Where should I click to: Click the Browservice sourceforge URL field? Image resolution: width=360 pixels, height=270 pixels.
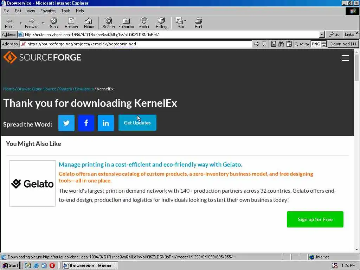[x=136, y=44]
